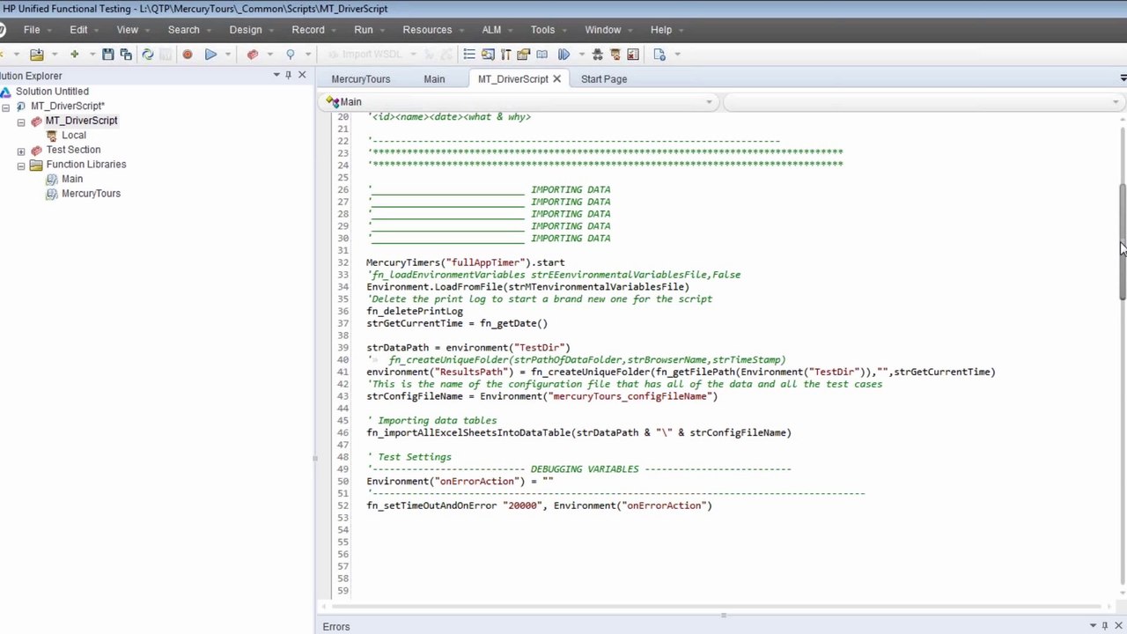Open the Search menu

click(184, 30)
